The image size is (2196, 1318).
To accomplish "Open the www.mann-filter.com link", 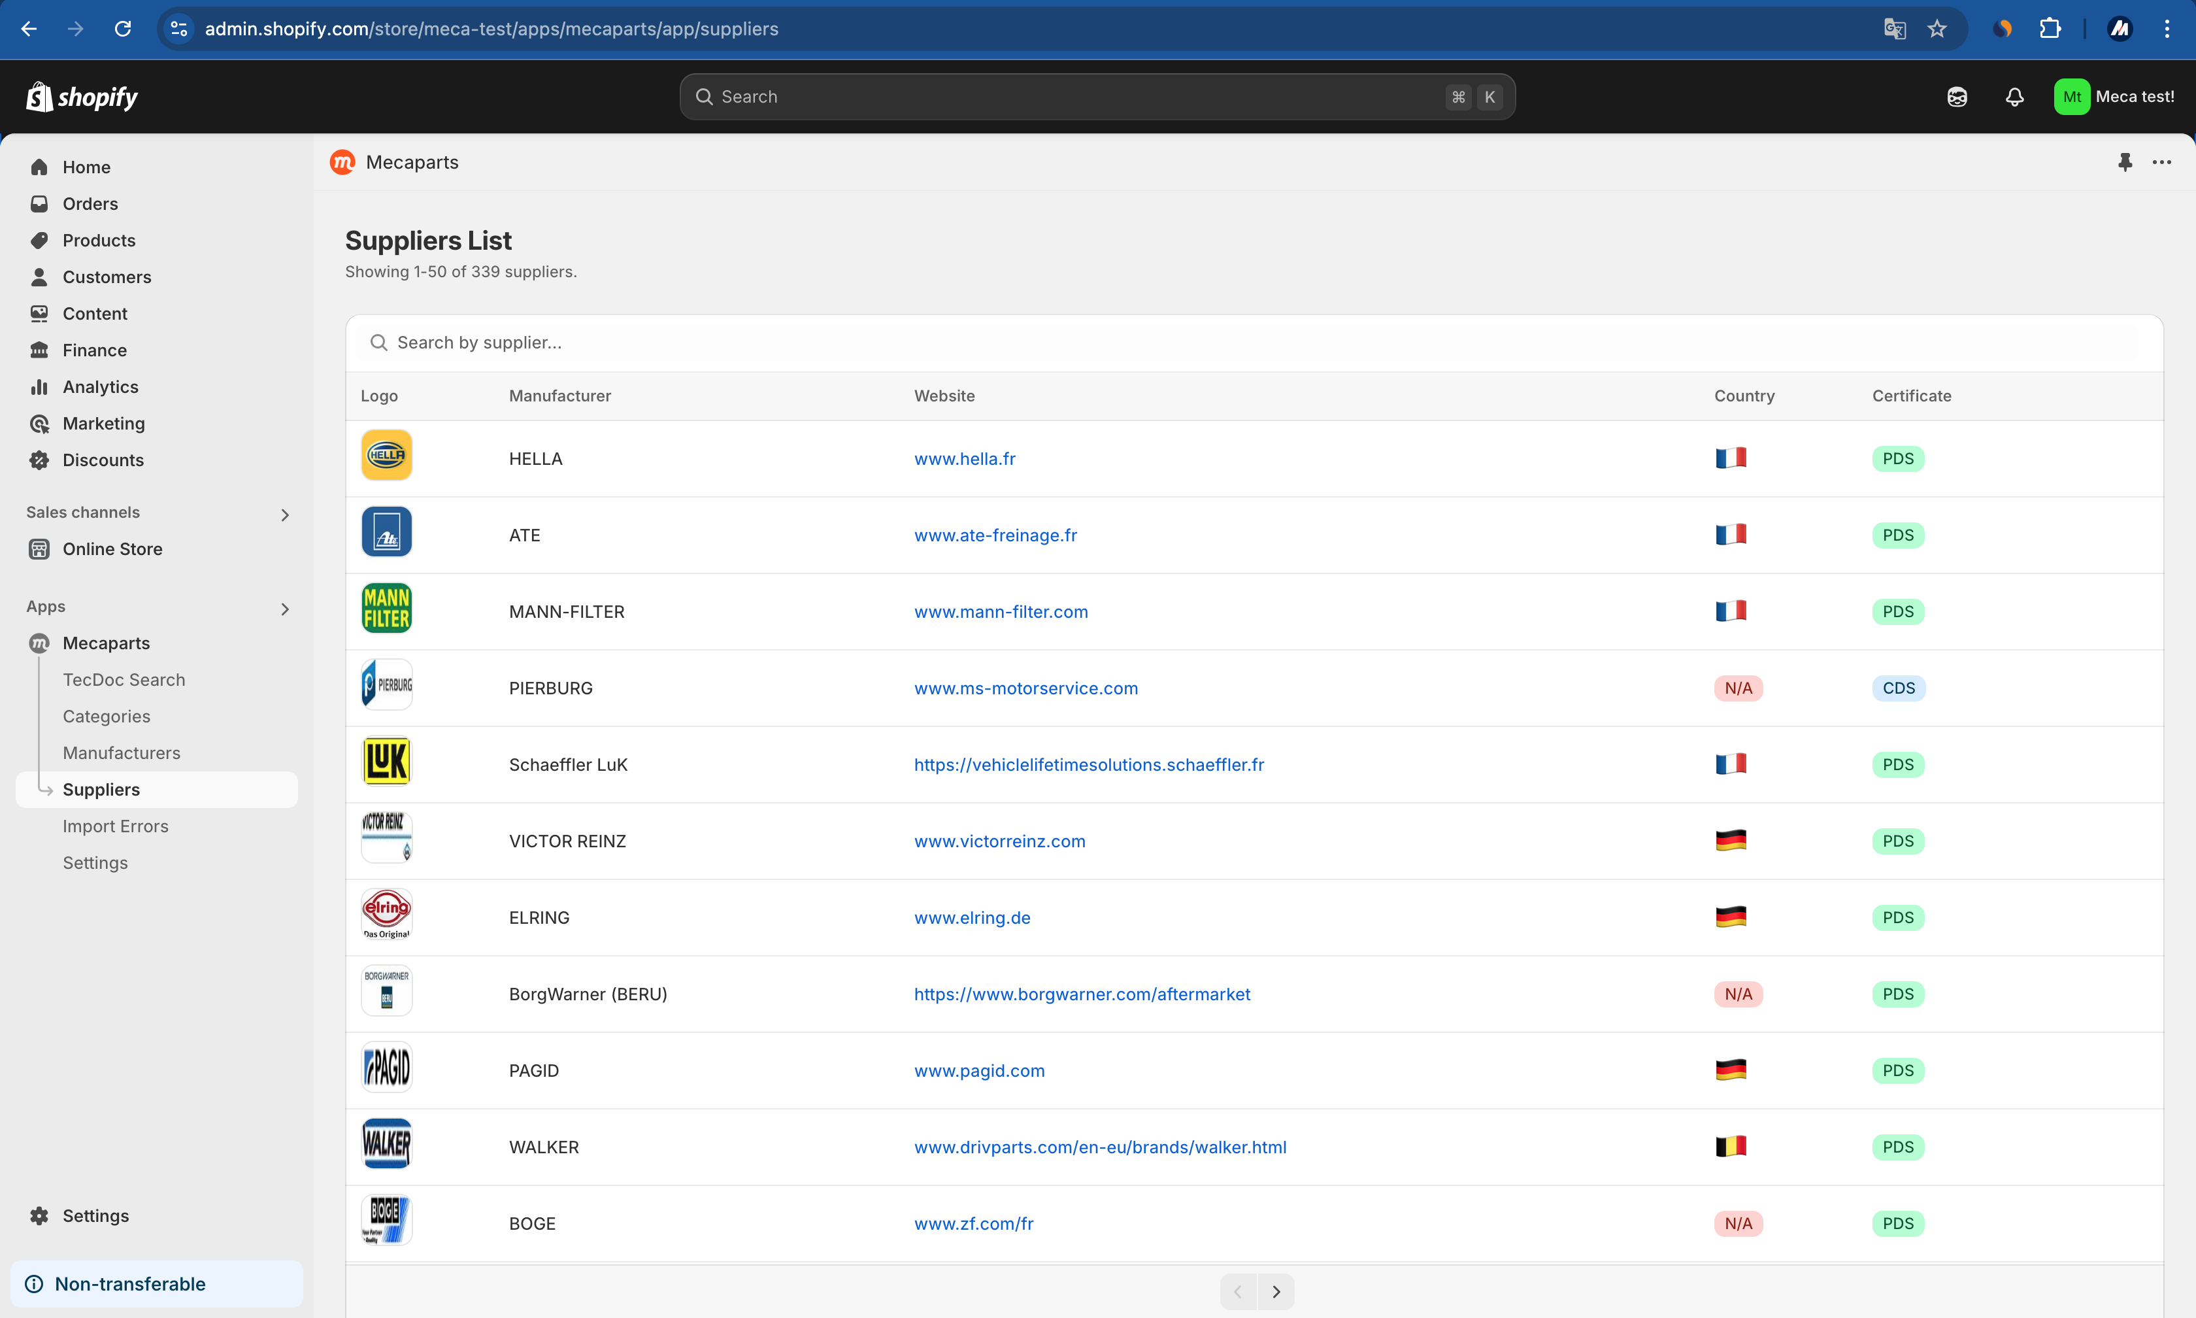I will [1001, 612].
